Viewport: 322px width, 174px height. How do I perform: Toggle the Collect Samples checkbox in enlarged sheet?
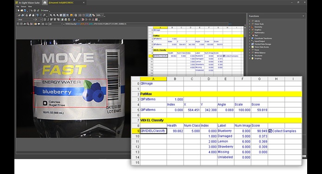[270, 131]
